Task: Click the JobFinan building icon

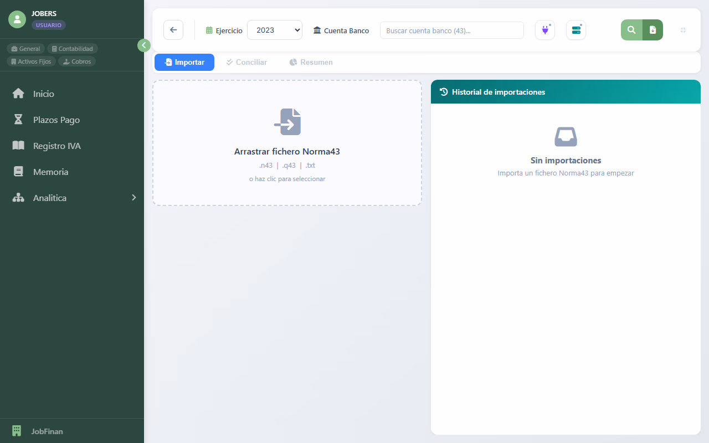Action: click(x=17, y=431)
